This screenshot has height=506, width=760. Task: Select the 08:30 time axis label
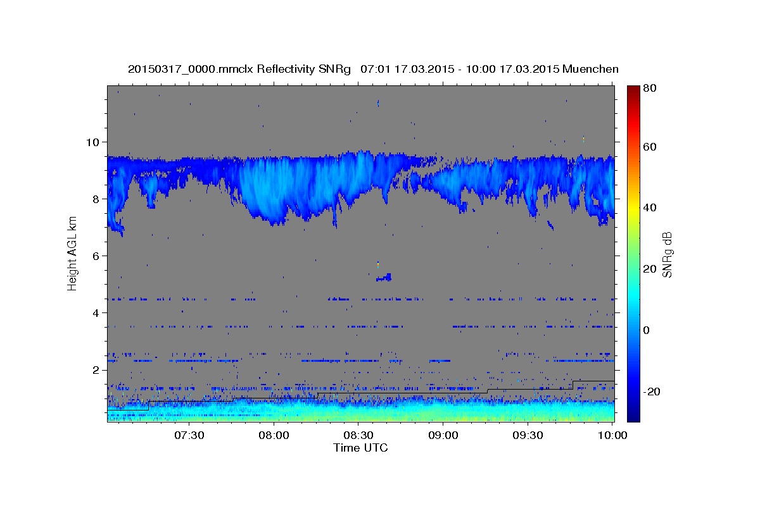click(358, 435)
